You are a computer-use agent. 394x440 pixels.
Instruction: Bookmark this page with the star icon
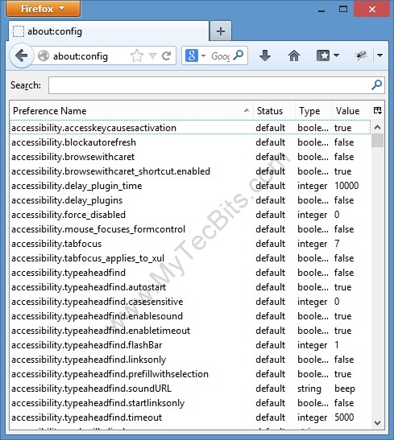click(x=137, y=56)
